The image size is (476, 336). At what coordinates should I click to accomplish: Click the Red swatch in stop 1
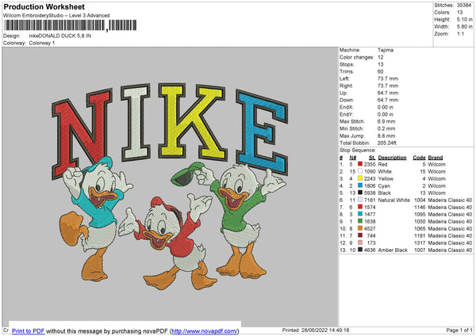pyautogui.click(x=360, y=164)
